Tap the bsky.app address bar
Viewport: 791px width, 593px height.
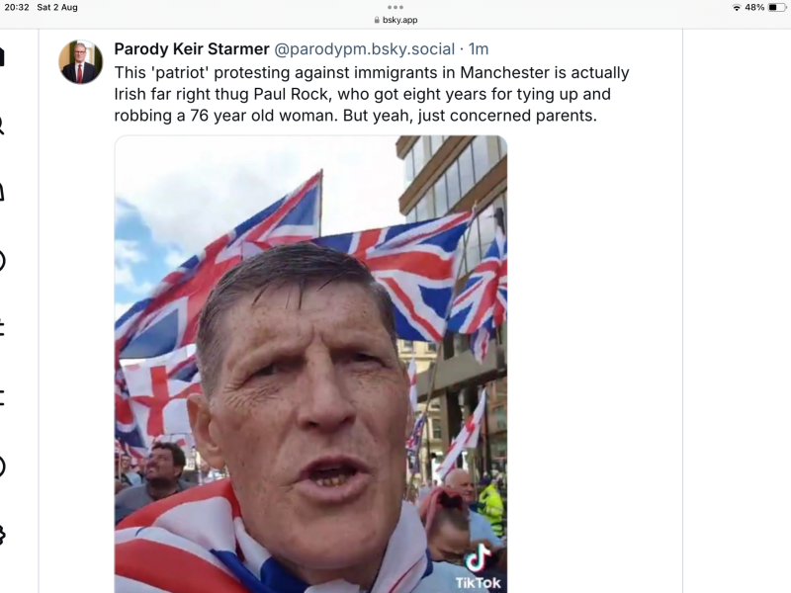tap(395, 20)
